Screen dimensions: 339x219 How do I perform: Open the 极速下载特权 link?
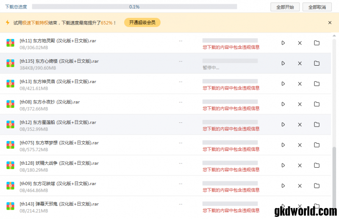(35, 23)
